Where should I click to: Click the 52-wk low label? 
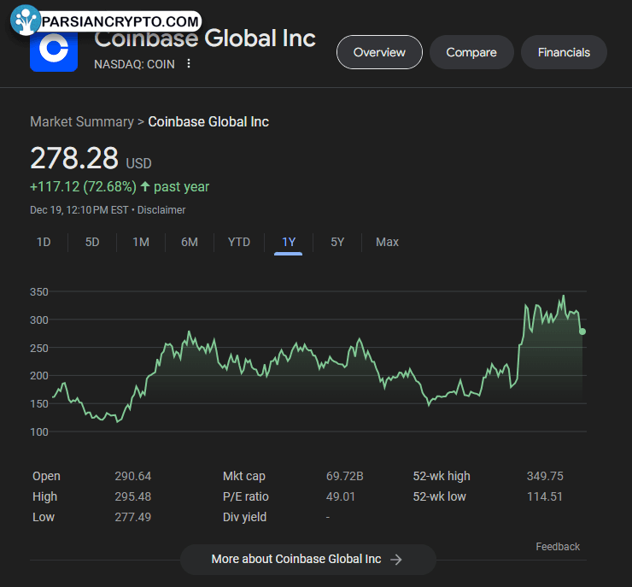coord(439,496)
